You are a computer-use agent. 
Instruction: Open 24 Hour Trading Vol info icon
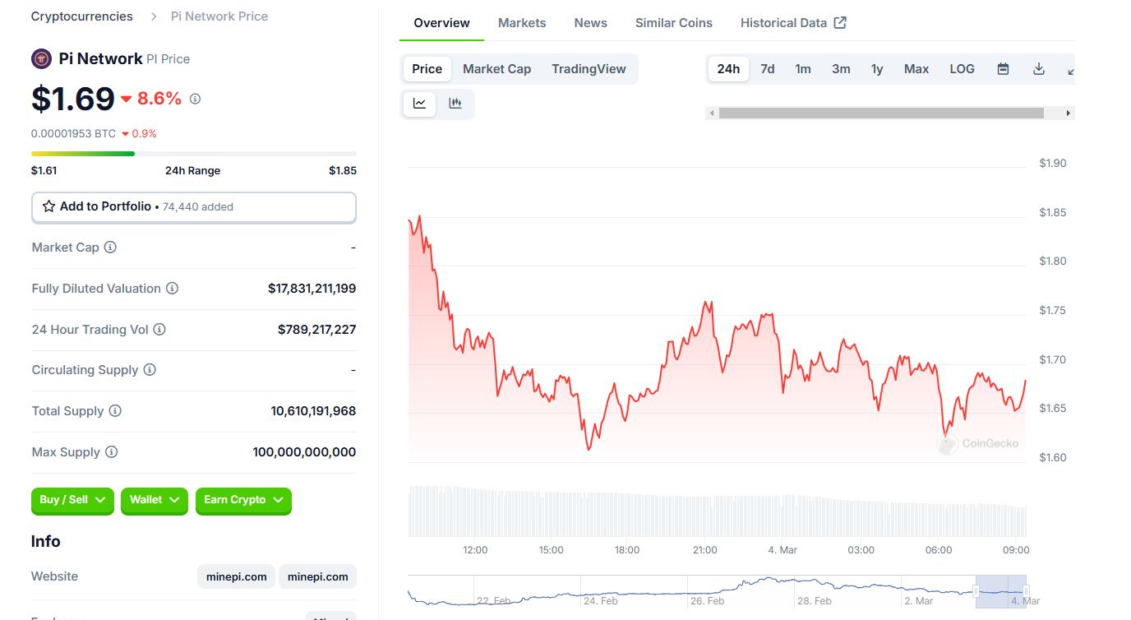point(159,330)
